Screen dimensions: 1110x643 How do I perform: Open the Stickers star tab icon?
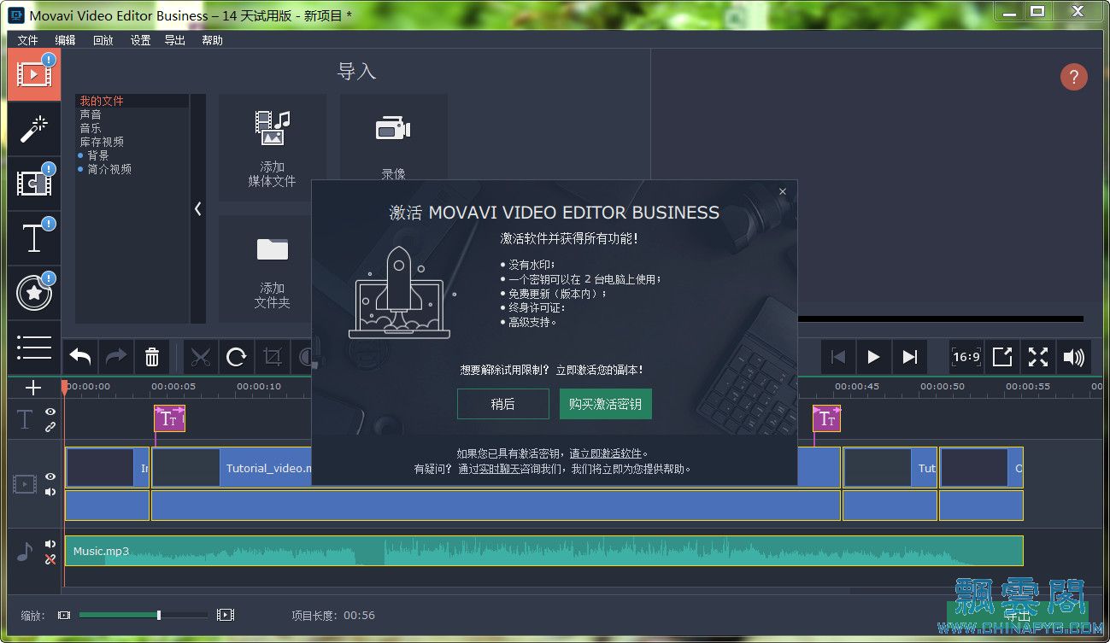34,293
